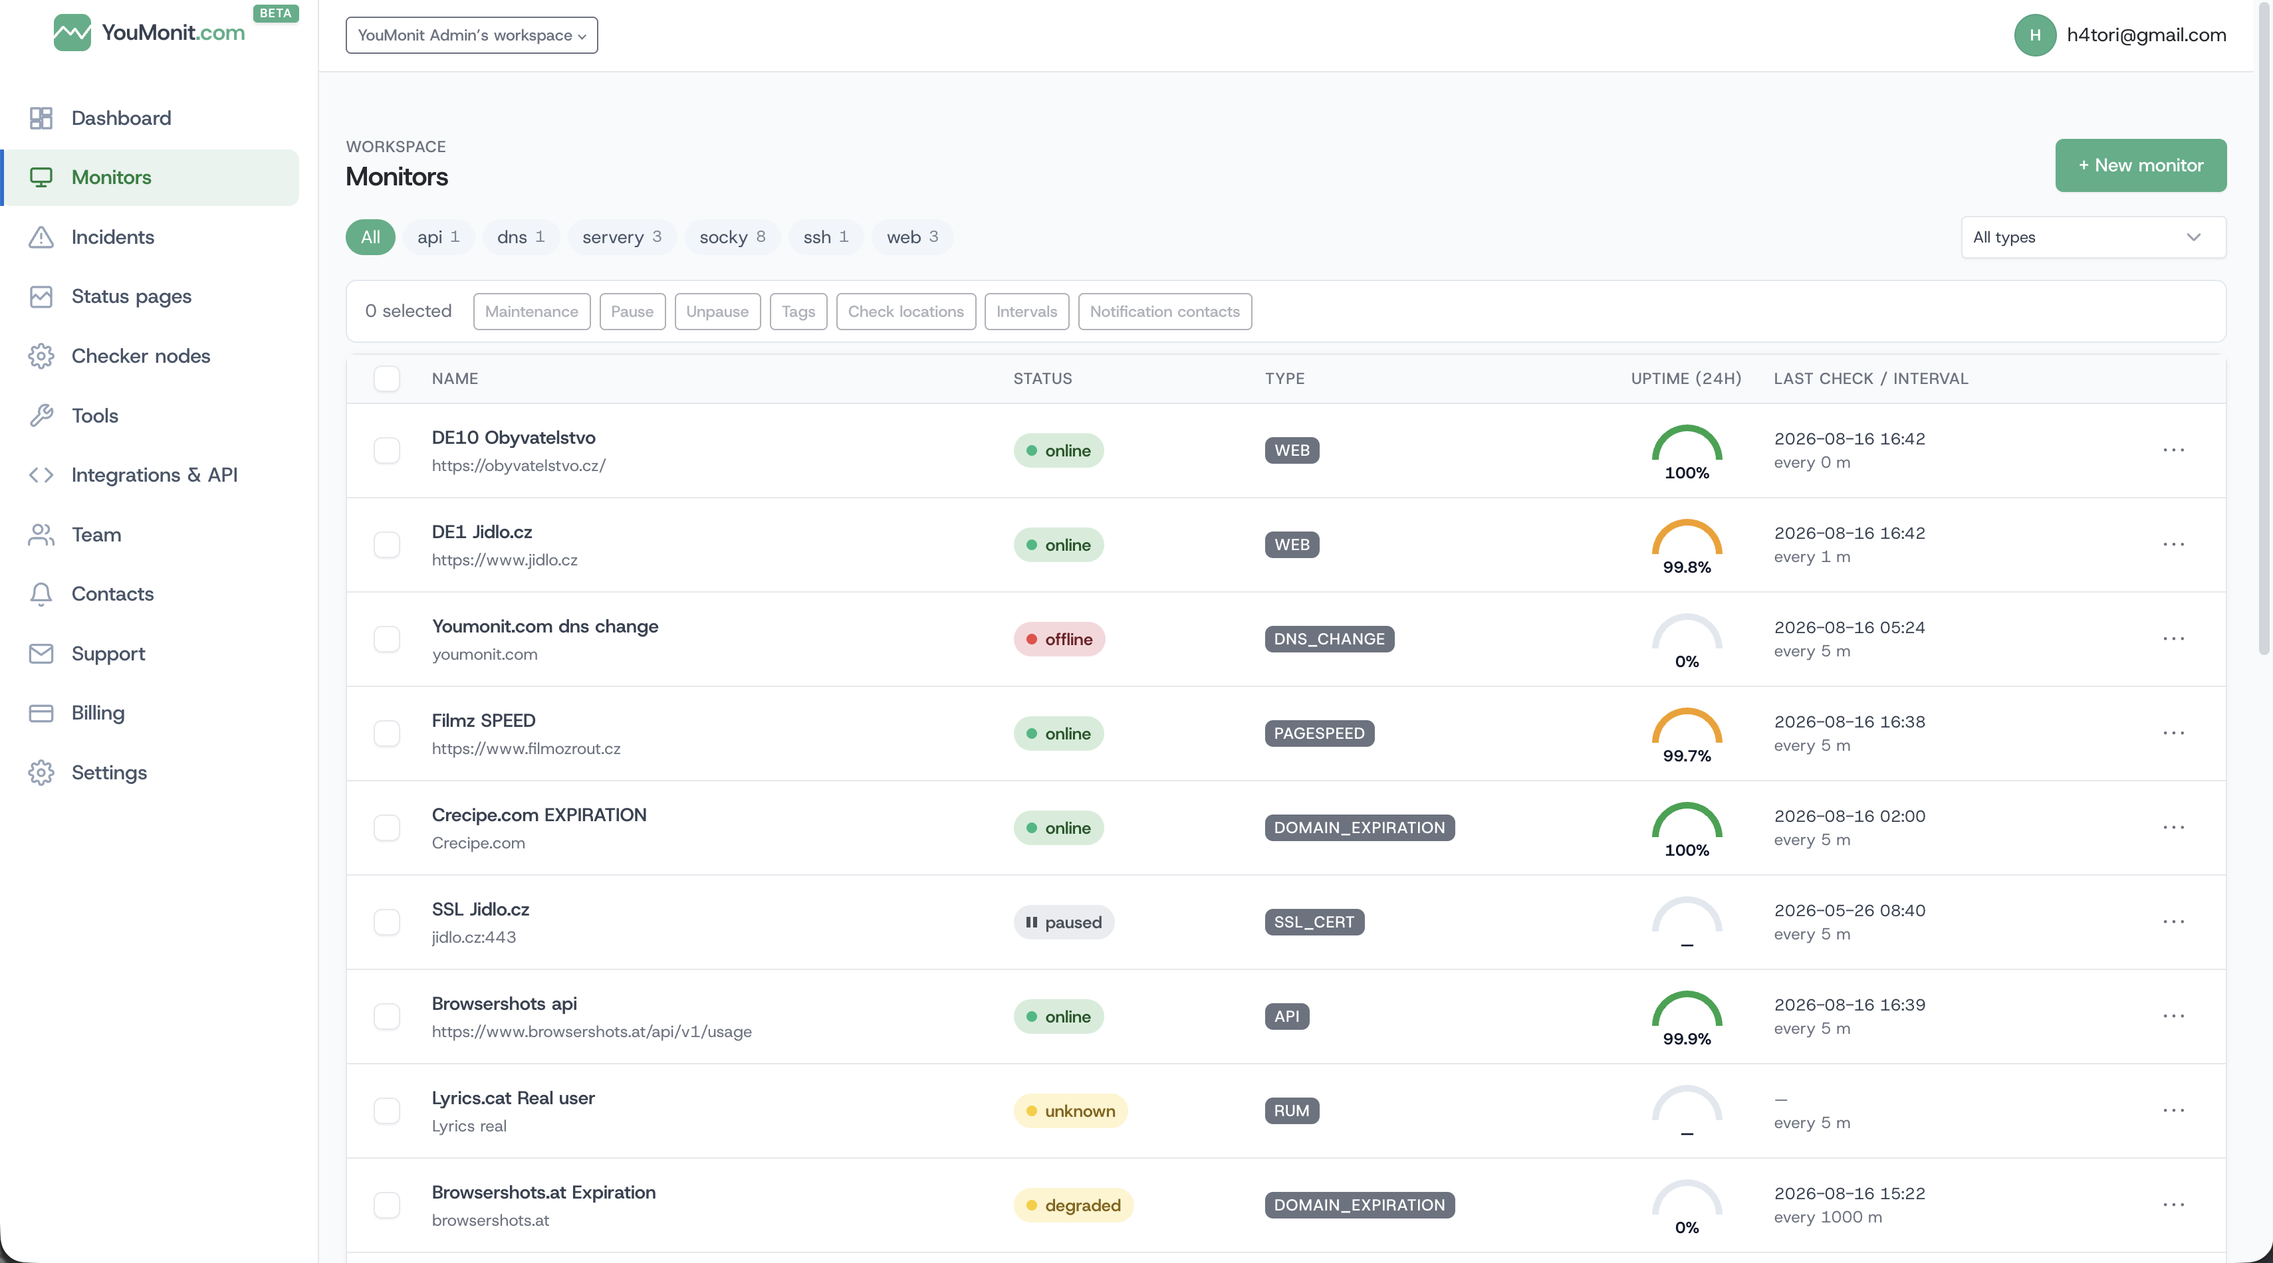Click the Monitors screen icon in sidebar
The image size is (2273, 1263).
point(41,177)
